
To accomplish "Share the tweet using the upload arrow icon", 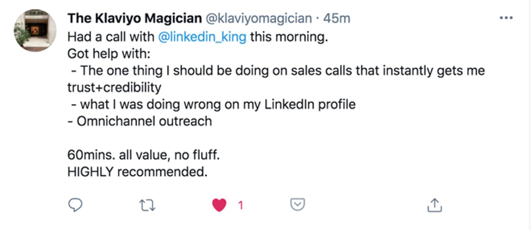I will pos(434,205).
